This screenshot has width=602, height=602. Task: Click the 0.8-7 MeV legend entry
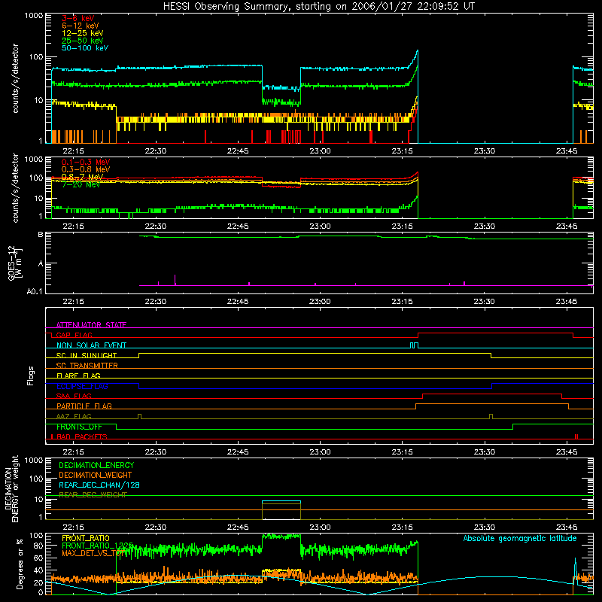(x=82, y=177)
